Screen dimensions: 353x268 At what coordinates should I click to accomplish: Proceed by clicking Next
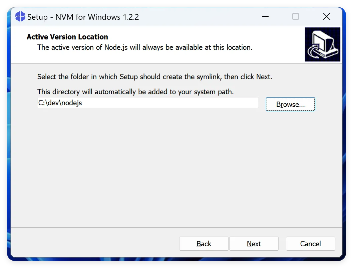click(x=254, y=244)
